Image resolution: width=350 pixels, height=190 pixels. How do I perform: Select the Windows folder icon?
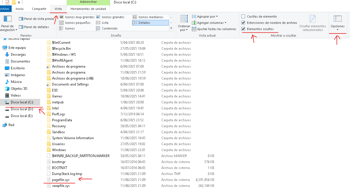49,150
